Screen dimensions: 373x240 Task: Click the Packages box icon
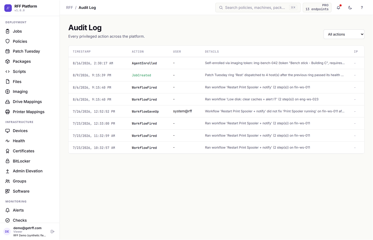[7, 61]
